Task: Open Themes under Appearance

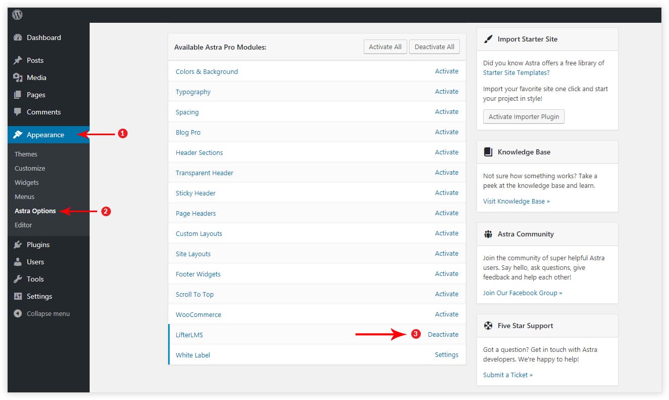Action: 26,154
